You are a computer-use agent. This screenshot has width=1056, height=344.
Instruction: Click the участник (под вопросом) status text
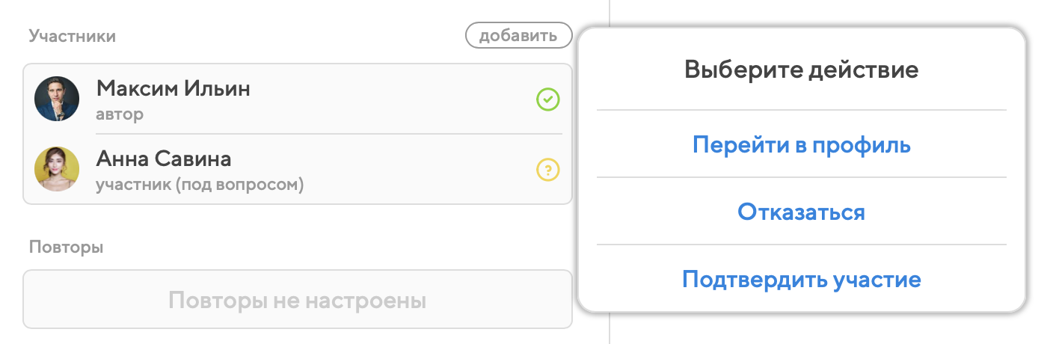pyautogui.click(x=200, y=184)
